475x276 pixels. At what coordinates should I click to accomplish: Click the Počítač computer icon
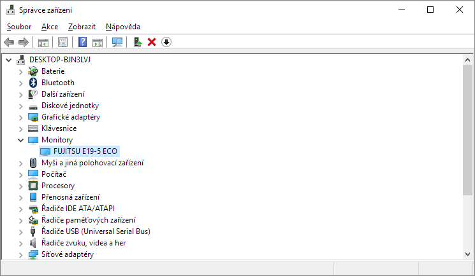(x=33, y=174)
